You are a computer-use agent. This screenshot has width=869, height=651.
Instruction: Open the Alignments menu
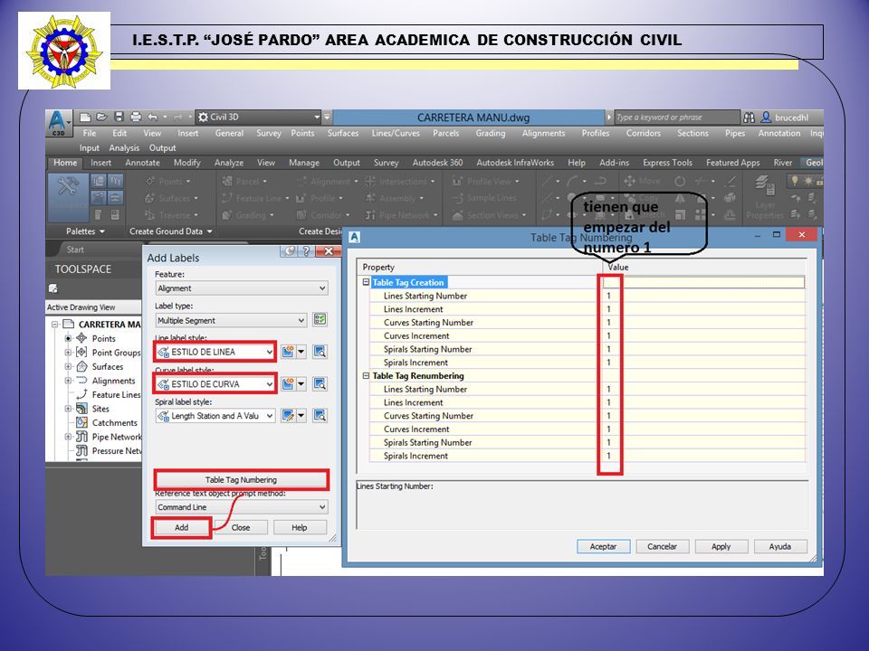pos(543,134)
